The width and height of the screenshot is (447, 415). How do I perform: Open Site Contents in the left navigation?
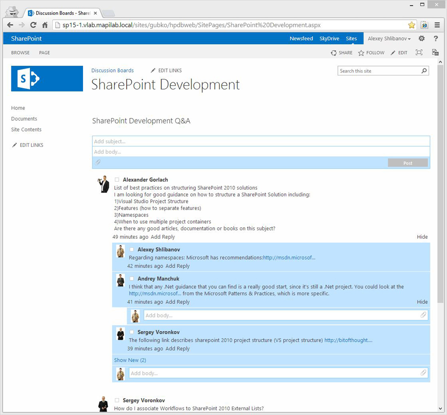tap(26, 130)
